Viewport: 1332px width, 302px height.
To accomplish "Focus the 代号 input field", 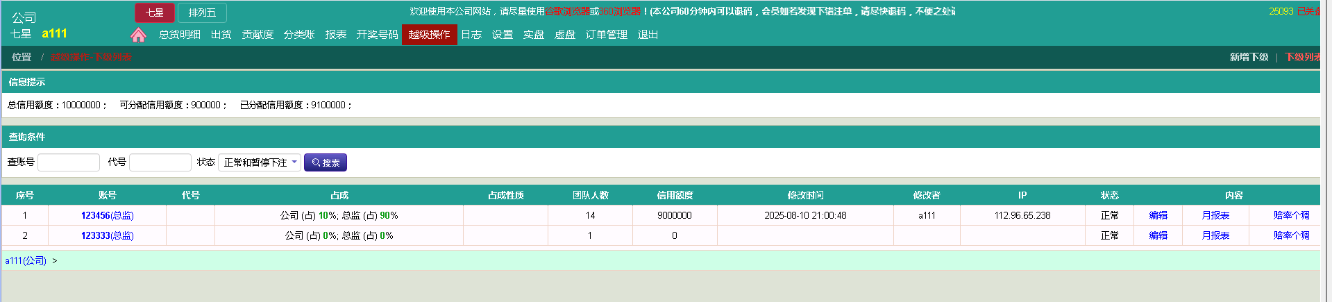I will click(160, 162).
